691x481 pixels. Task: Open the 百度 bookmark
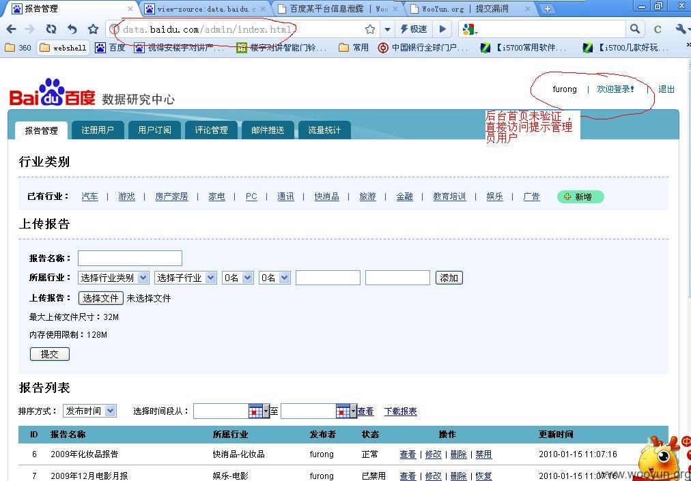tap(110, 48)
